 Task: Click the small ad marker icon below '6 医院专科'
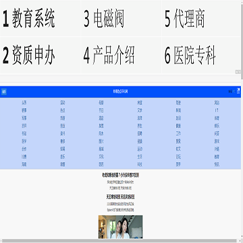tap(238, 72)
